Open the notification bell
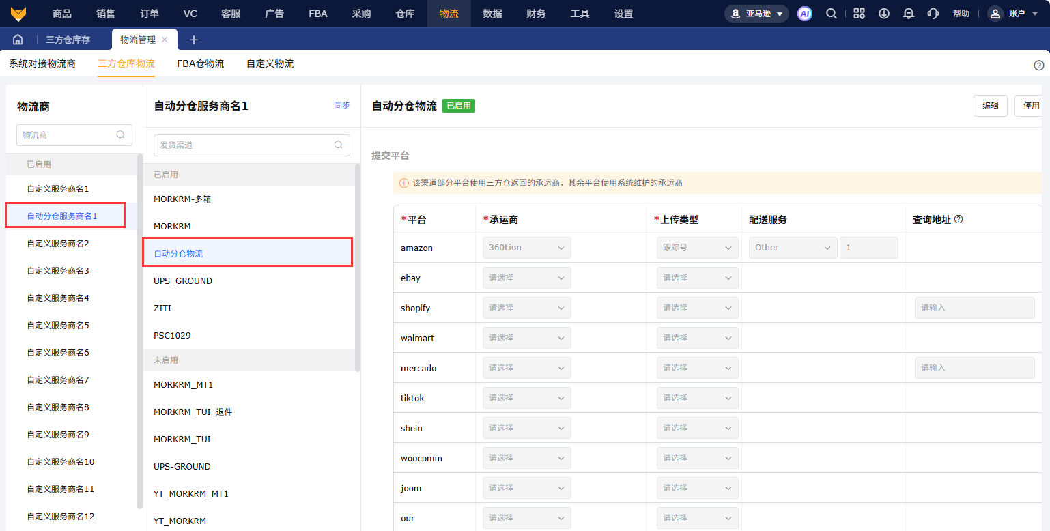The image size is (1050, 531). (x=908, y=14)
